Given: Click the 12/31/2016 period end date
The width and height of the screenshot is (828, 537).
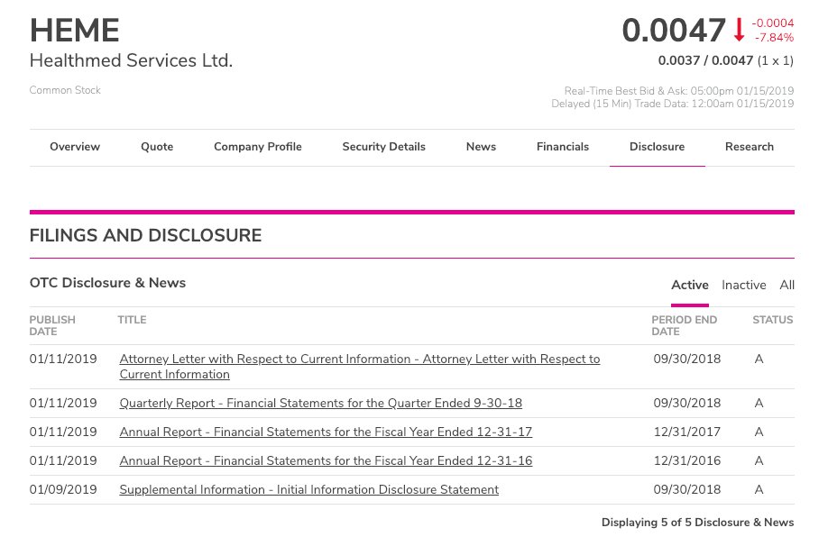Looking at the screenshot, I should (x=687, y=460).
